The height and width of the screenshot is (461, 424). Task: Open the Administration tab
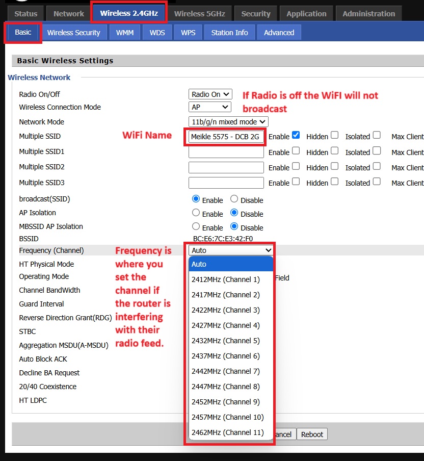pyautogui.click(x=368, y=14)
